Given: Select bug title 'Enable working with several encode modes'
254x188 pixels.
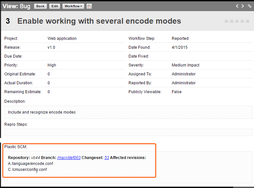Looking at the screenshot, I should coord(99,21).
